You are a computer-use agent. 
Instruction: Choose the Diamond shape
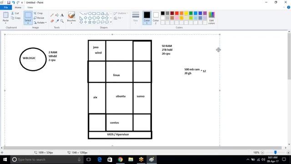point(85,18)
